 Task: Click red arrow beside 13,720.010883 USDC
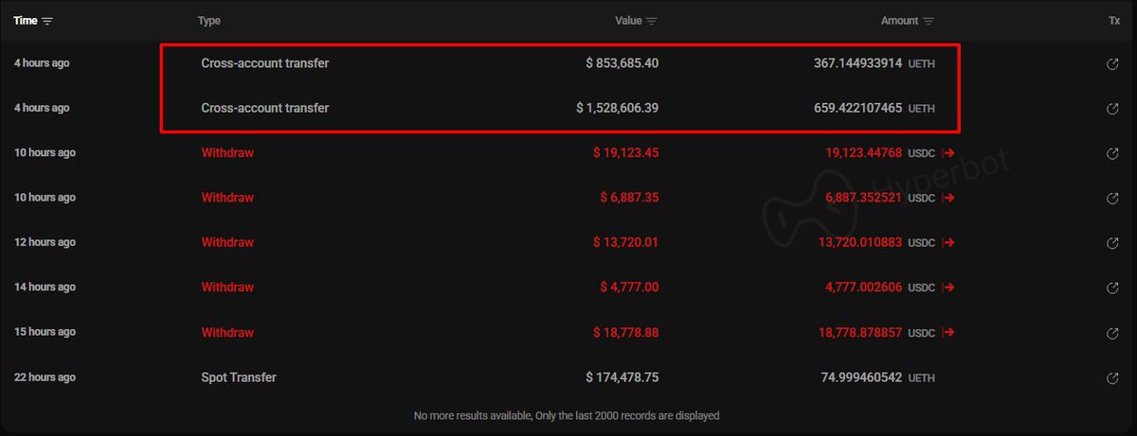(947, 243)
